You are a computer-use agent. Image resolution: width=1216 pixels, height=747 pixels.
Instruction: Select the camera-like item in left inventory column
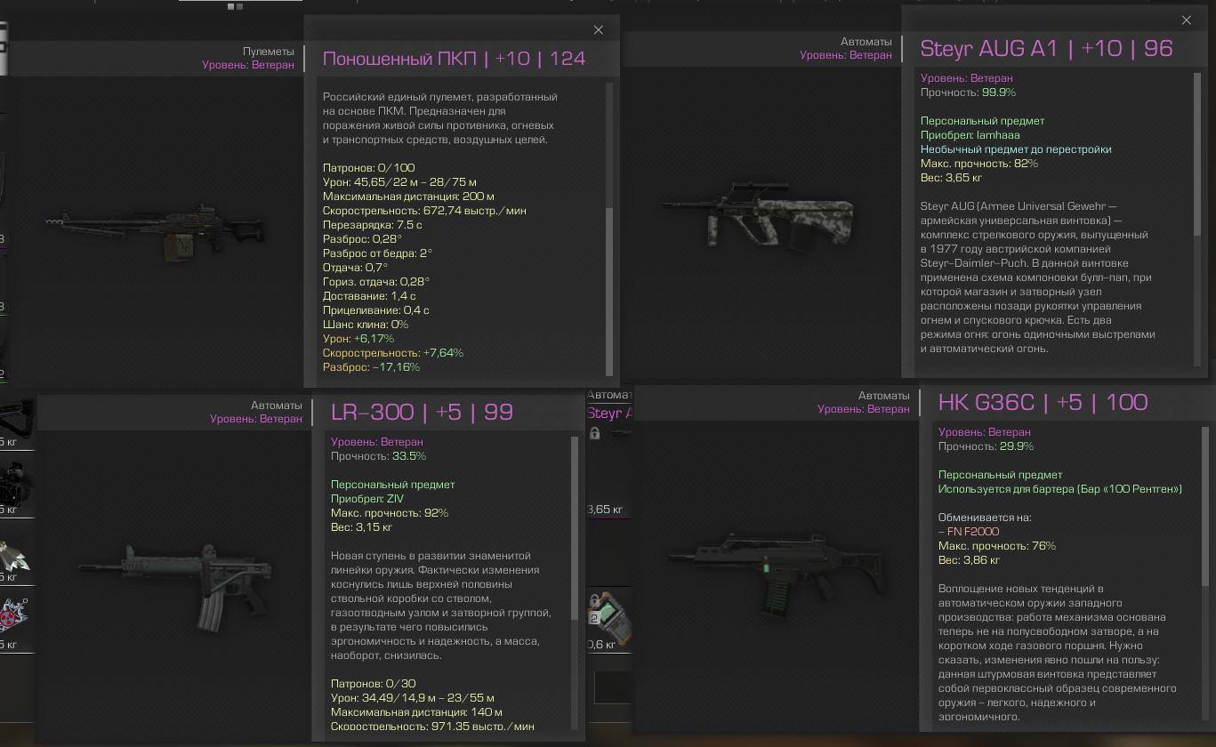pos(16,485)
